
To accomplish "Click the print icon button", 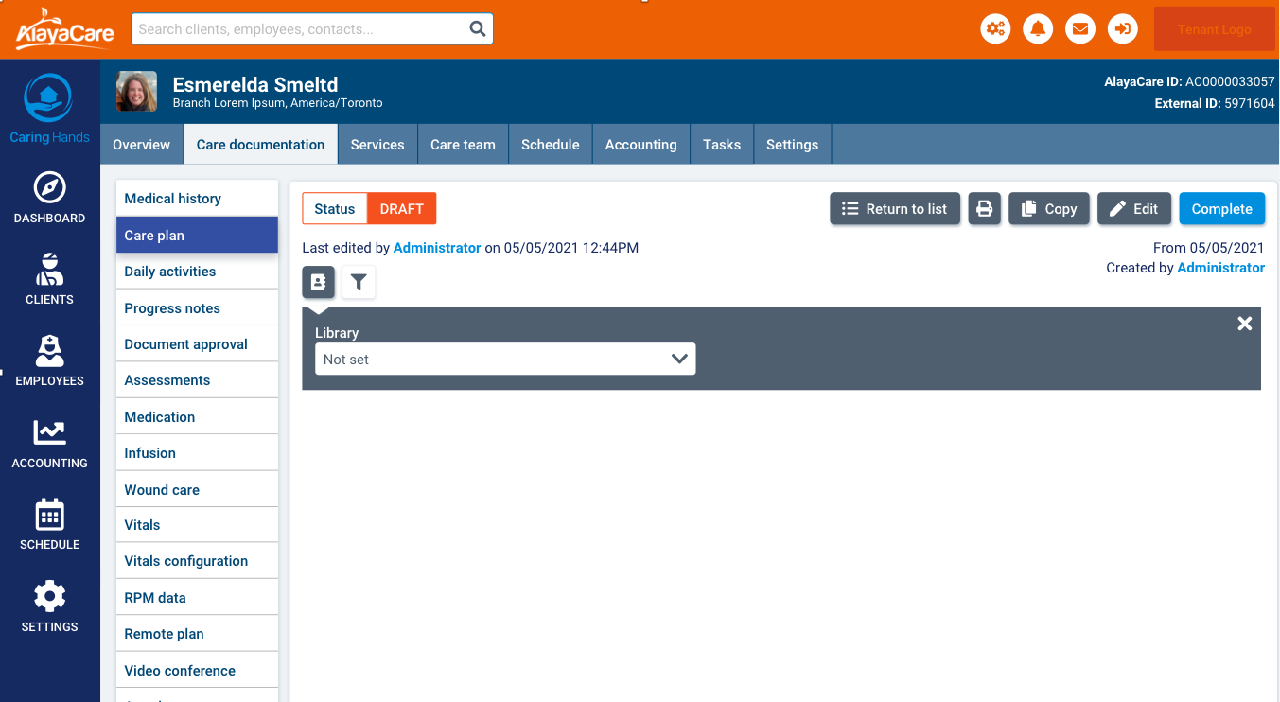I will tap(985, 209).
